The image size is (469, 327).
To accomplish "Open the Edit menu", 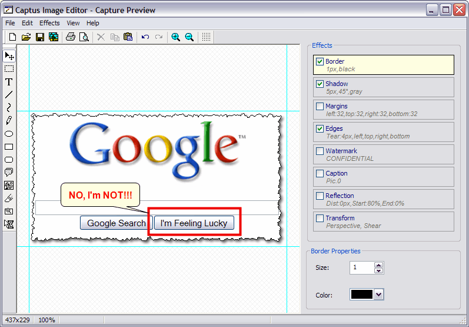I will point(27,23).
